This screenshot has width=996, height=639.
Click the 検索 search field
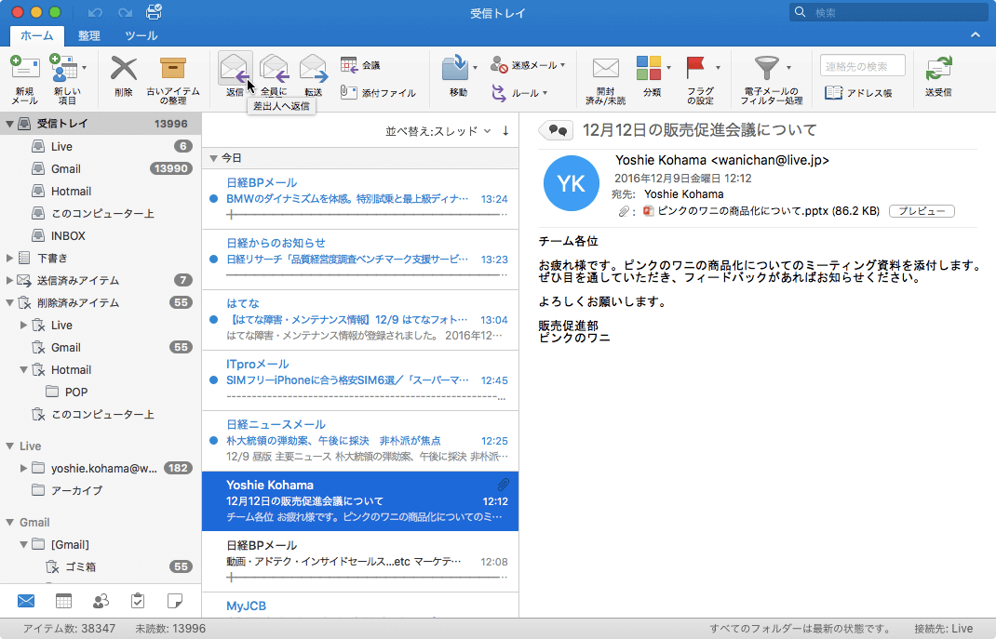888,12
